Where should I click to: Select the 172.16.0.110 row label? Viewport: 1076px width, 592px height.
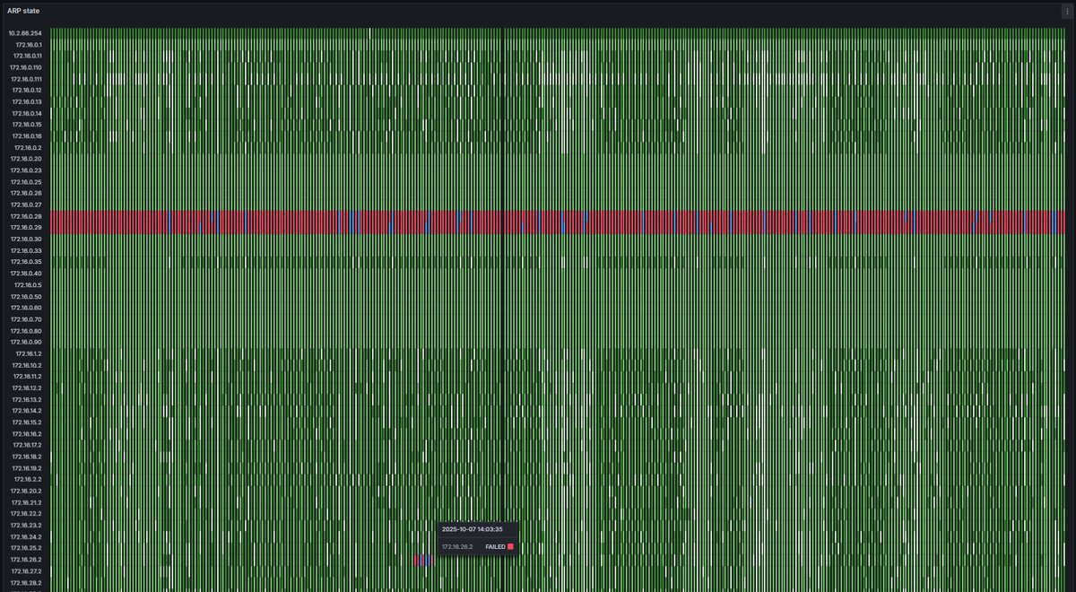click(26, 67)
